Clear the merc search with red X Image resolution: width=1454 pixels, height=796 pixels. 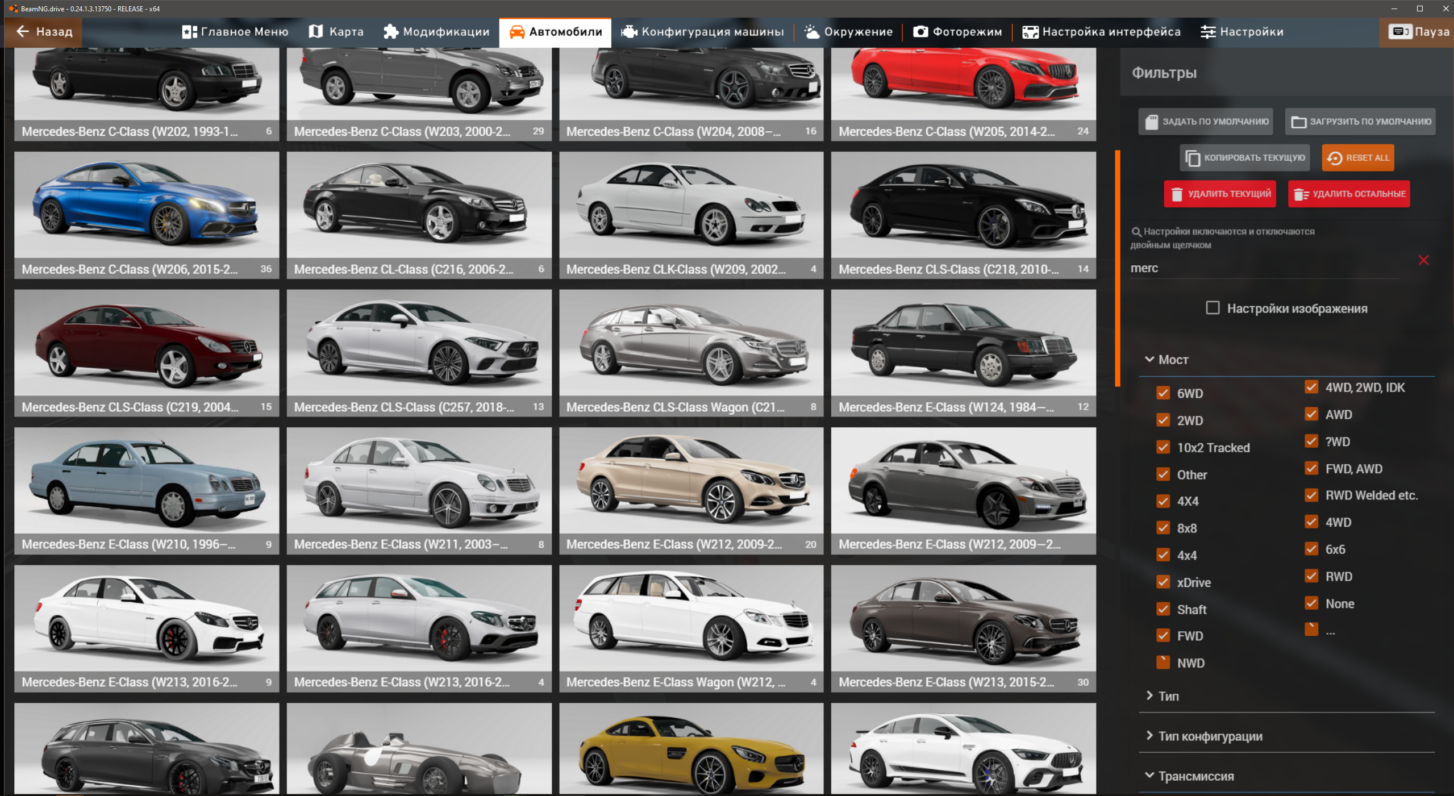coord(1423,260)
